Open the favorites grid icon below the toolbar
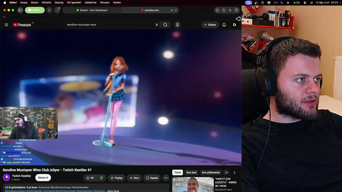 coord(4,17)
